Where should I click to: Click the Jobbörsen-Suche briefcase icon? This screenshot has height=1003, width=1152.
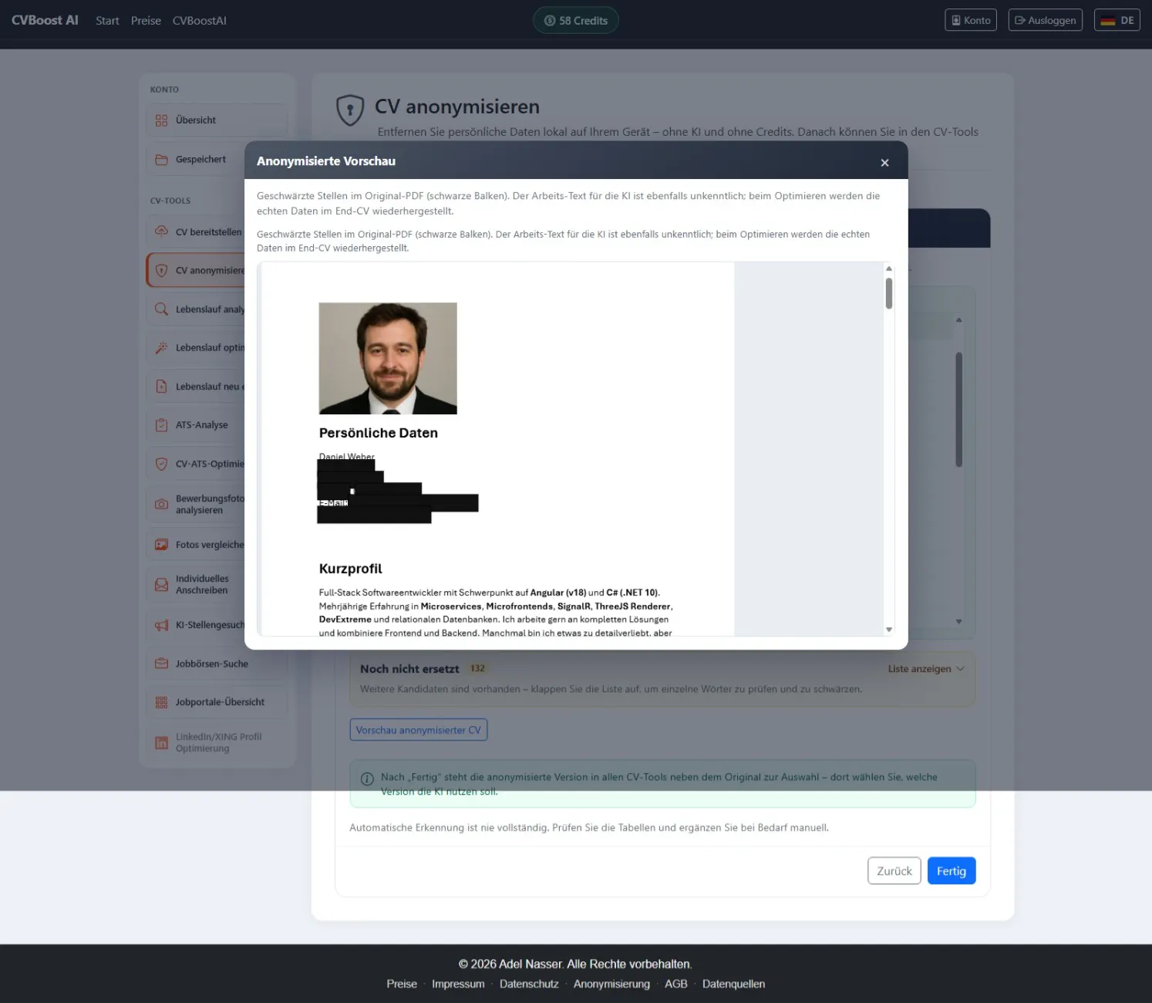[x=161, y=664]
